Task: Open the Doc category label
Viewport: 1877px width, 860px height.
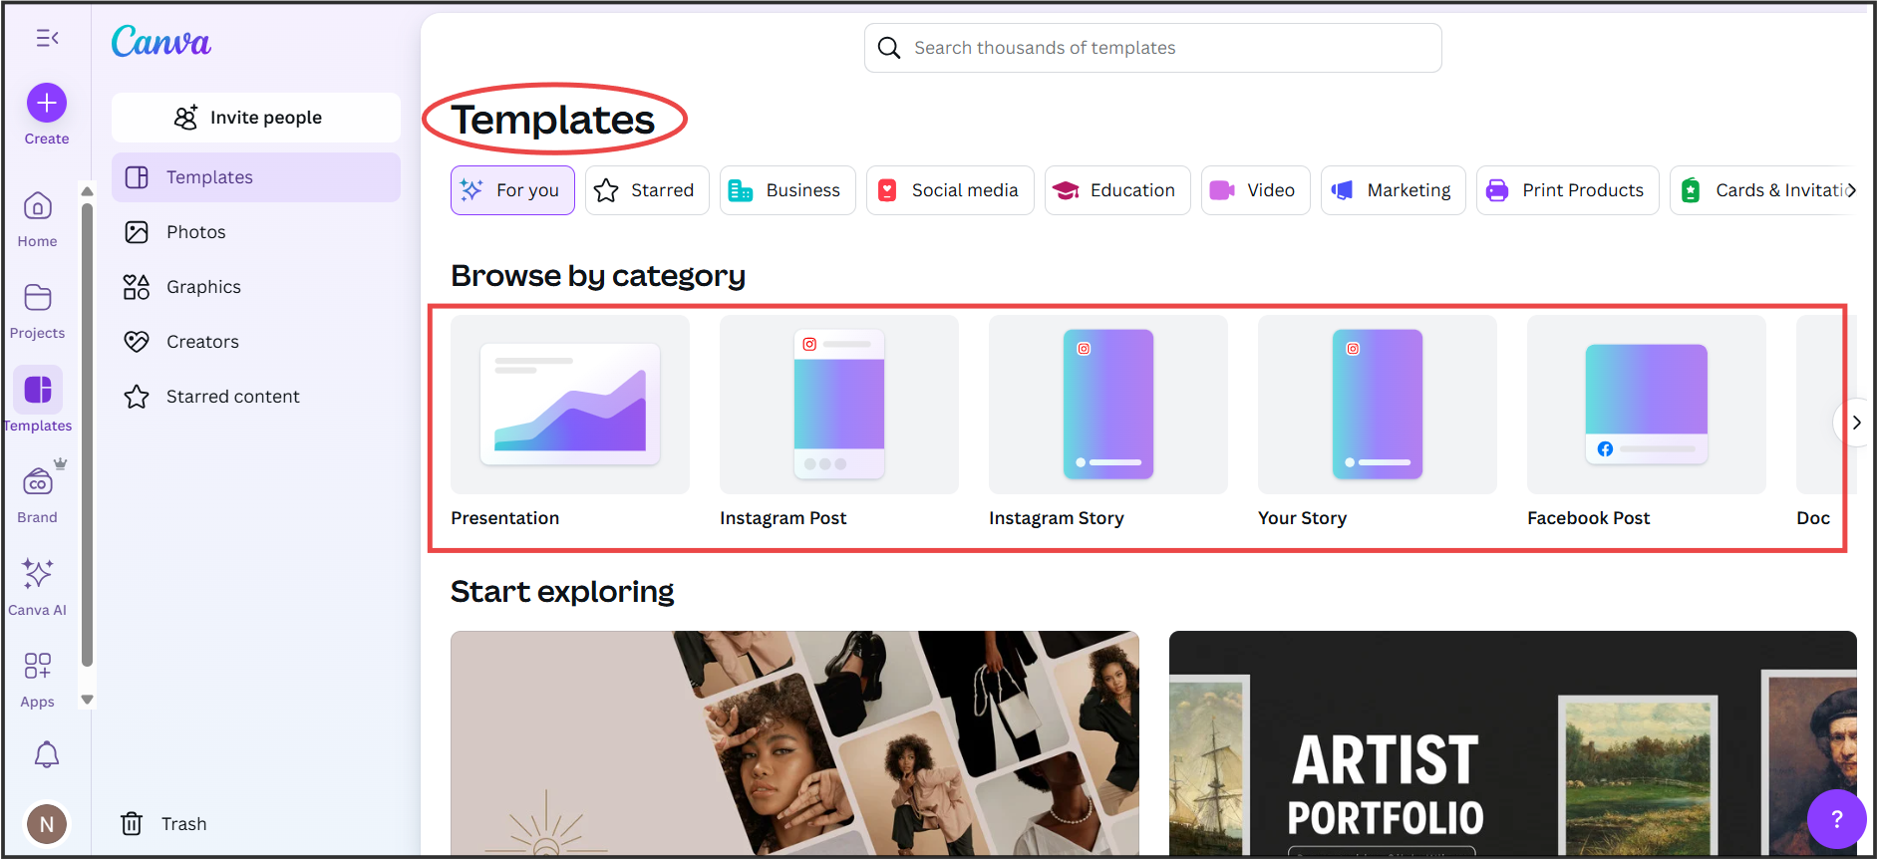Action: click(1813, 518)
